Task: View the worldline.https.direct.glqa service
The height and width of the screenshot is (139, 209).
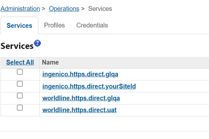Action: [x=81, y=98]
